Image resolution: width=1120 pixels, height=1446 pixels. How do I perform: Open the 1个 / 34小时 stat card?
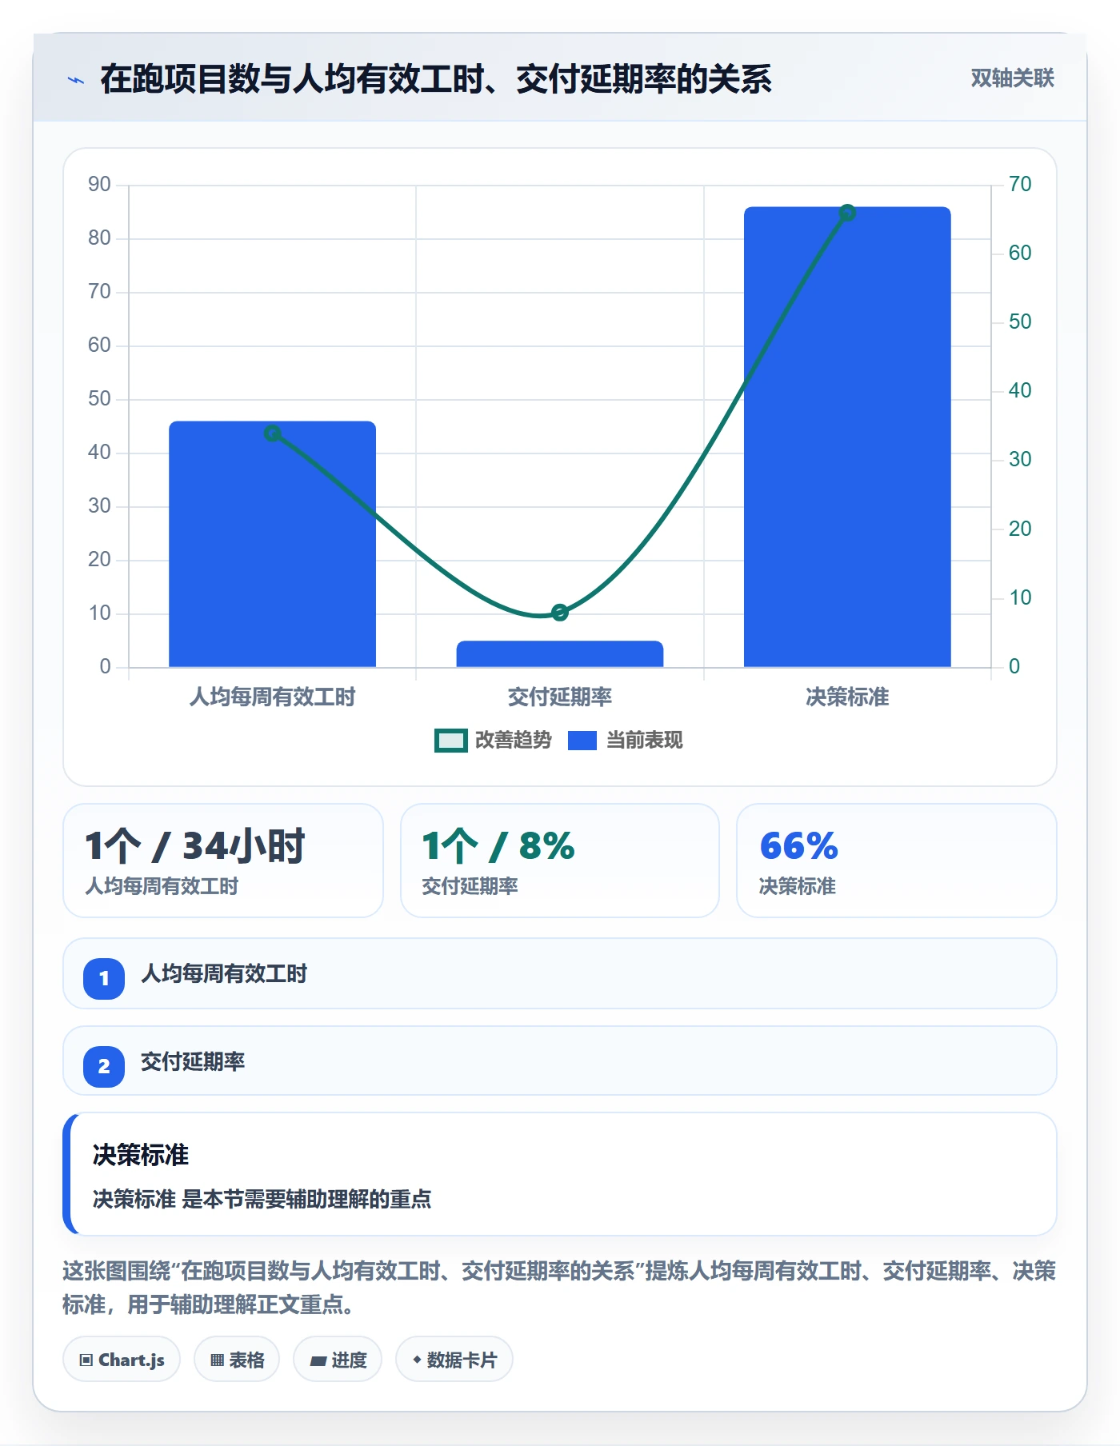point(223,861)
